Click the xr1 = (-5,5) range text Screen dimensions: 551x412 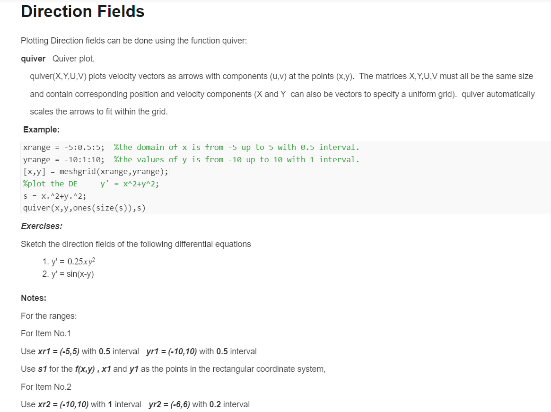tap(59, 351)
